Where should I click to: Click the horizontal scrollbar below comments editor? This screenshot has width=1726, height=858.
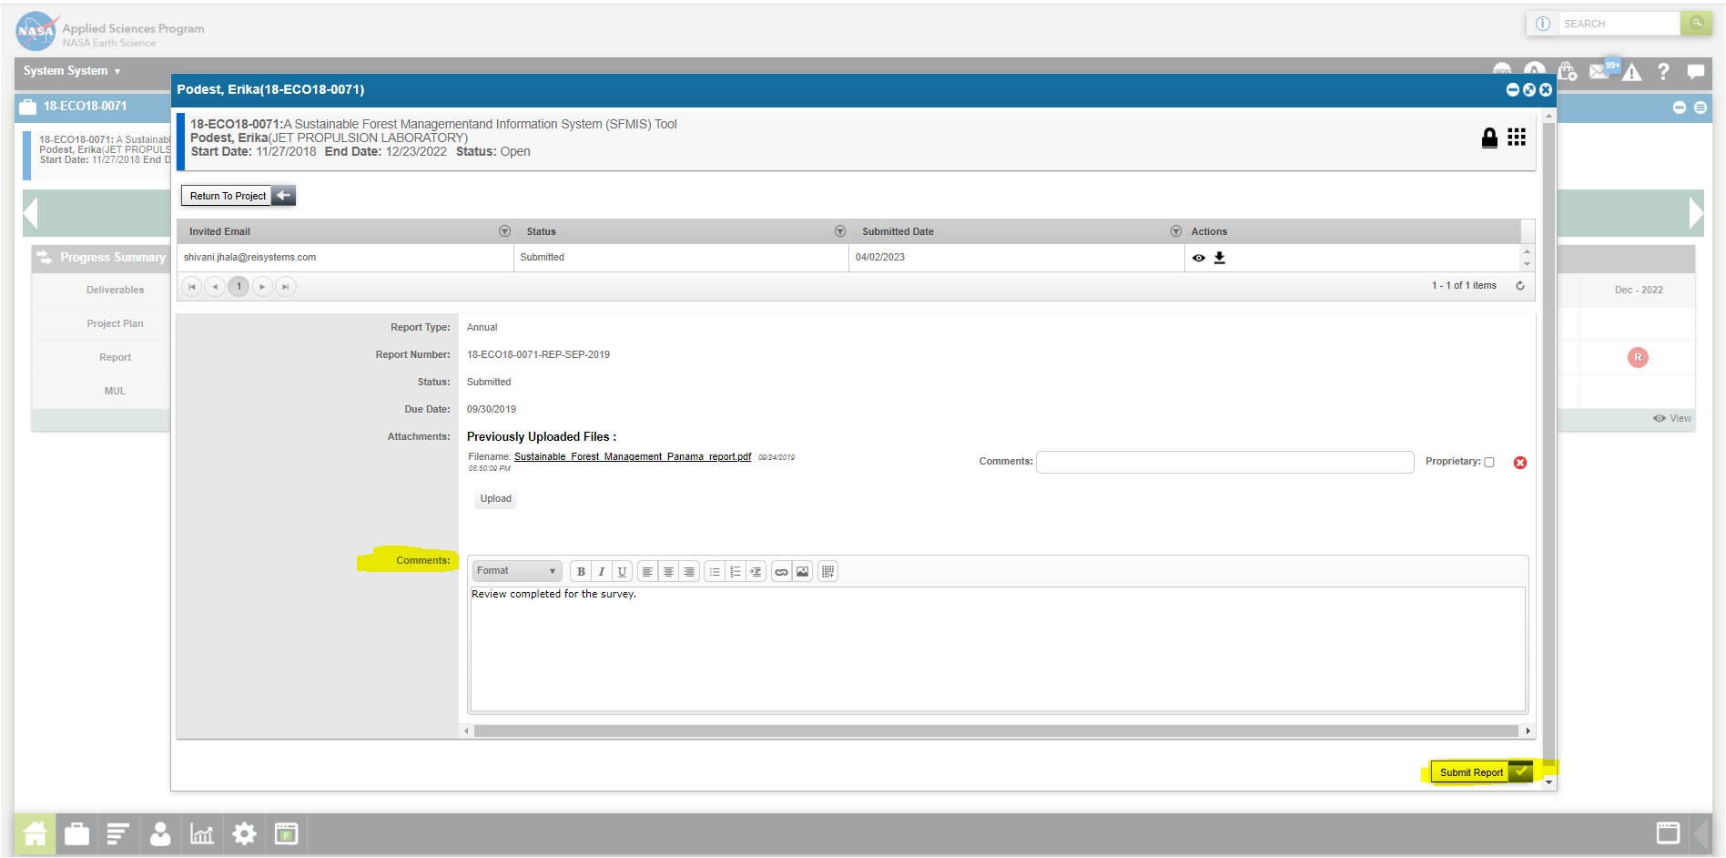click(995, 730)
